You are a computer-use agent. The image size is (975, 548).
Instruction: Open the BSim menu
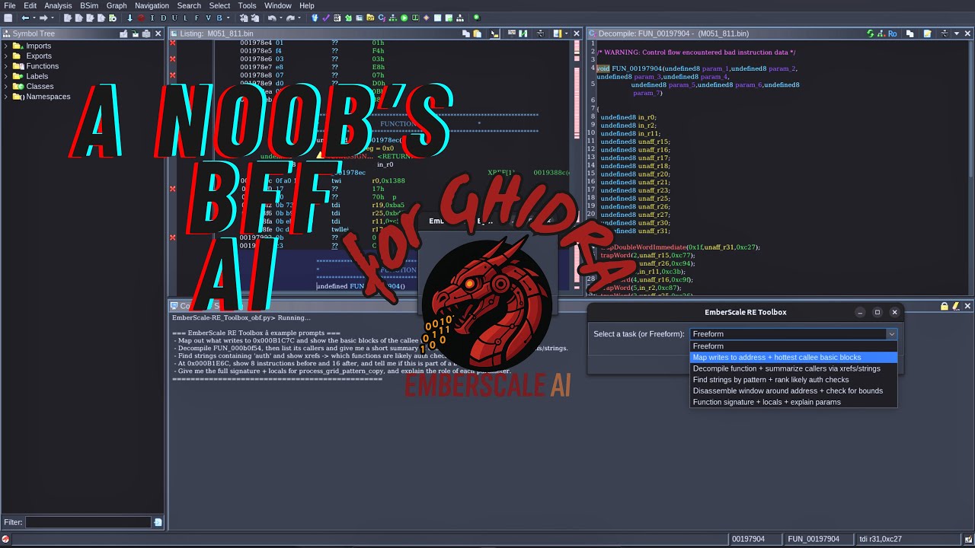(89, 5)
